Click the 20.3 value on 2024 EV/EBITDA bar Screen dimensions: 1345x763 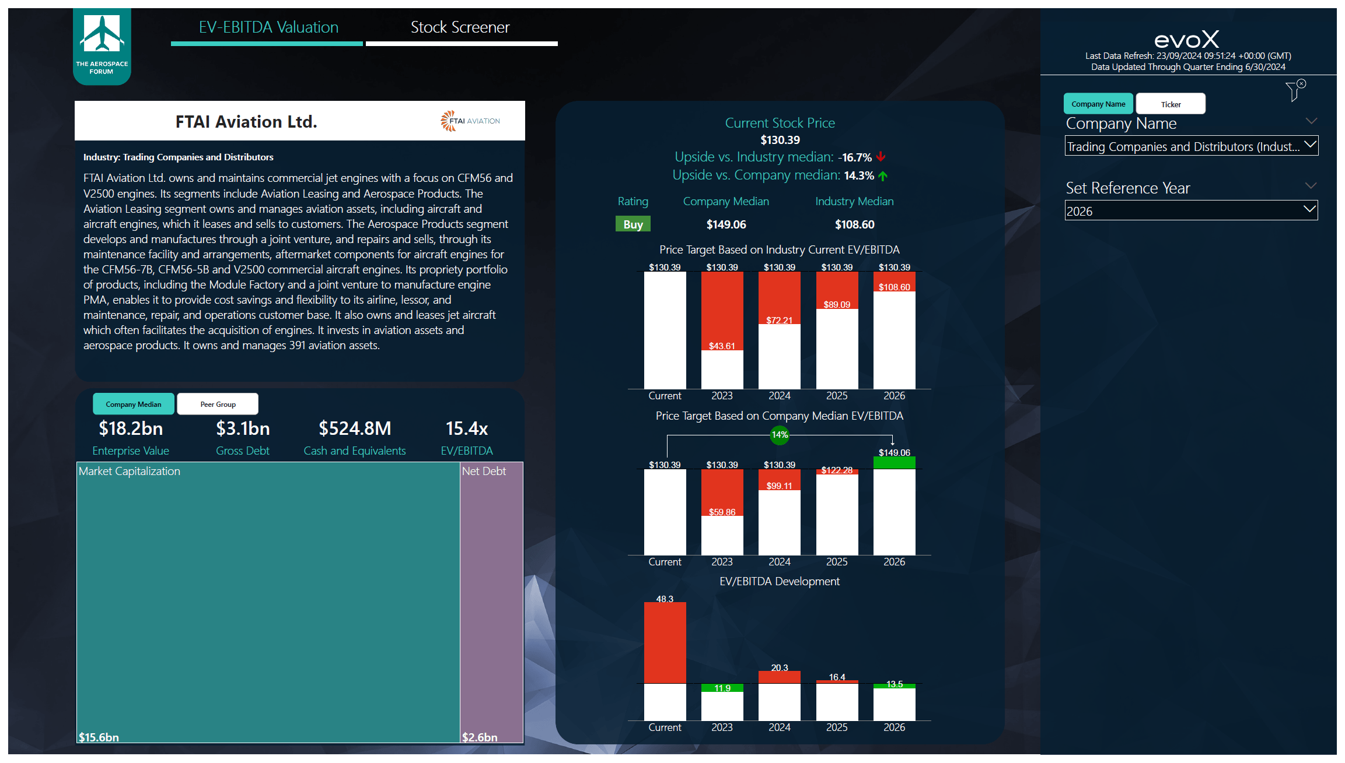point(780,668)
